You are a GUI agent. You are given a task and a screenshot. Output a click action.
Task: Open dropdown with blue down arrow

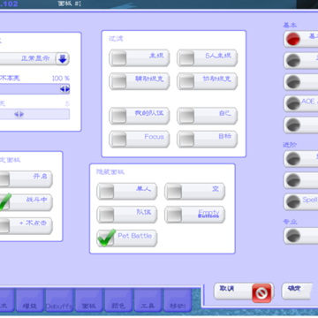pos(63,58)
